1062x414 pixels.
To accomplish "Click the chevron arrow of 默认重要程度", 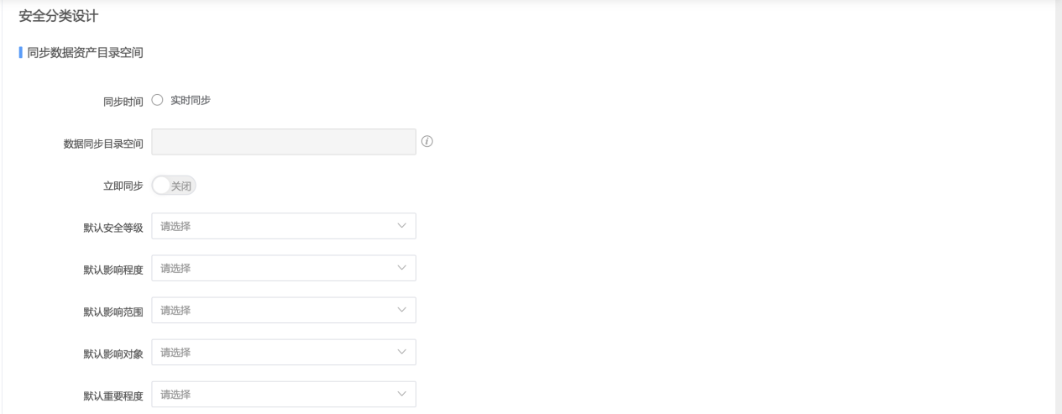I will 401,394.
